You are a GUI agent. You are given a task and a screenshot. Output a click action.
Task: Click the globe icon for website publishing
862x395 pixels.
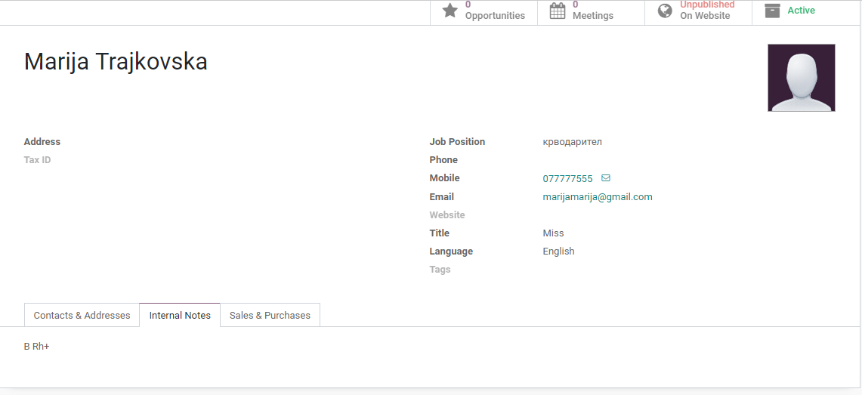point(665,11)
